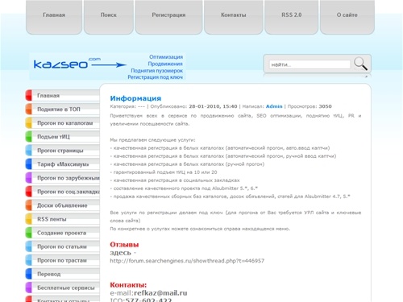Open the Главная top navigation tab
Screen dimensions: 403x302
point(54,17)
